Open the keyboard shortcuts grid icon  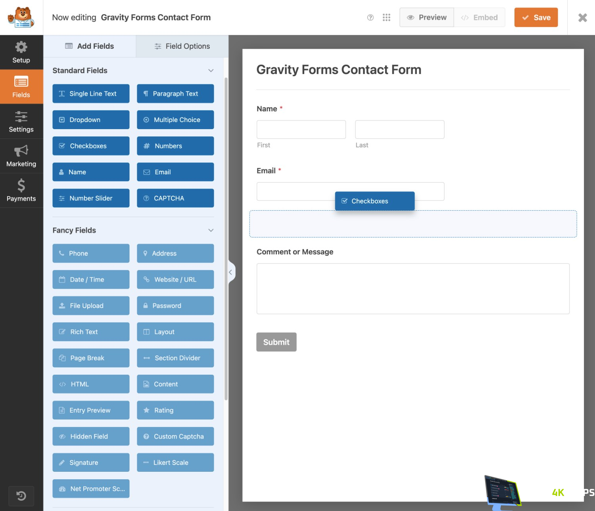tap(387, 17)
